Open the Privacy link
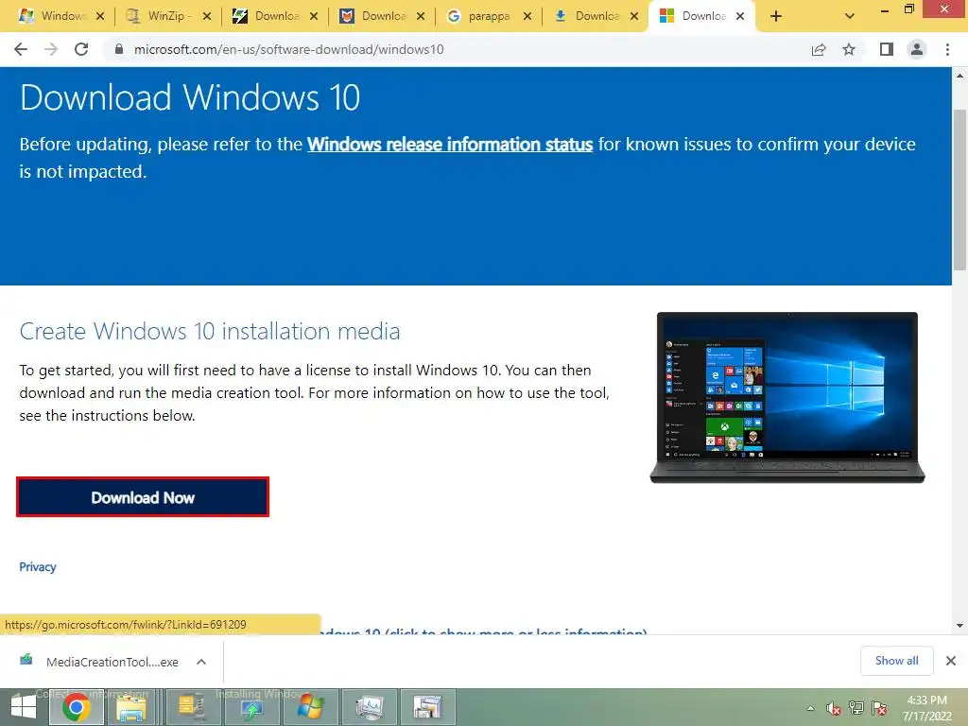The image size is (968, 726). click(38, 567)
